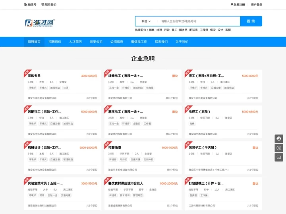
Task: Open the 淮安公司 nav menu item
Action: pos(96,42)
